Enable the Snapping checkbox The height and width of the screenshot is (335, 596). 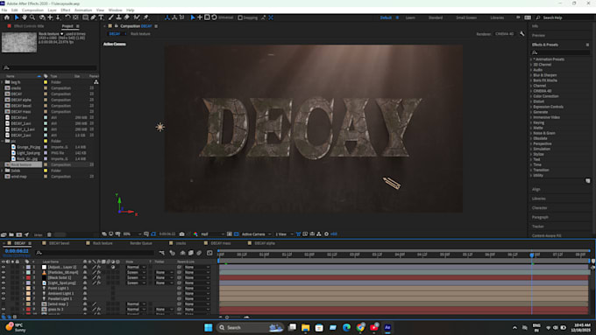pos(240,17)
